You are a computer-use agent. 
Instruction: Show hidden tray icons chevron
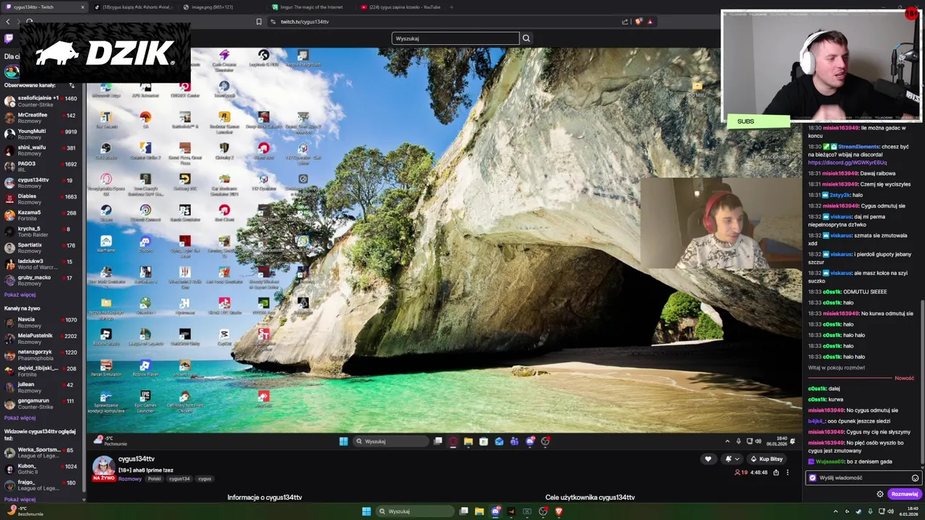(x=835, y=511)
